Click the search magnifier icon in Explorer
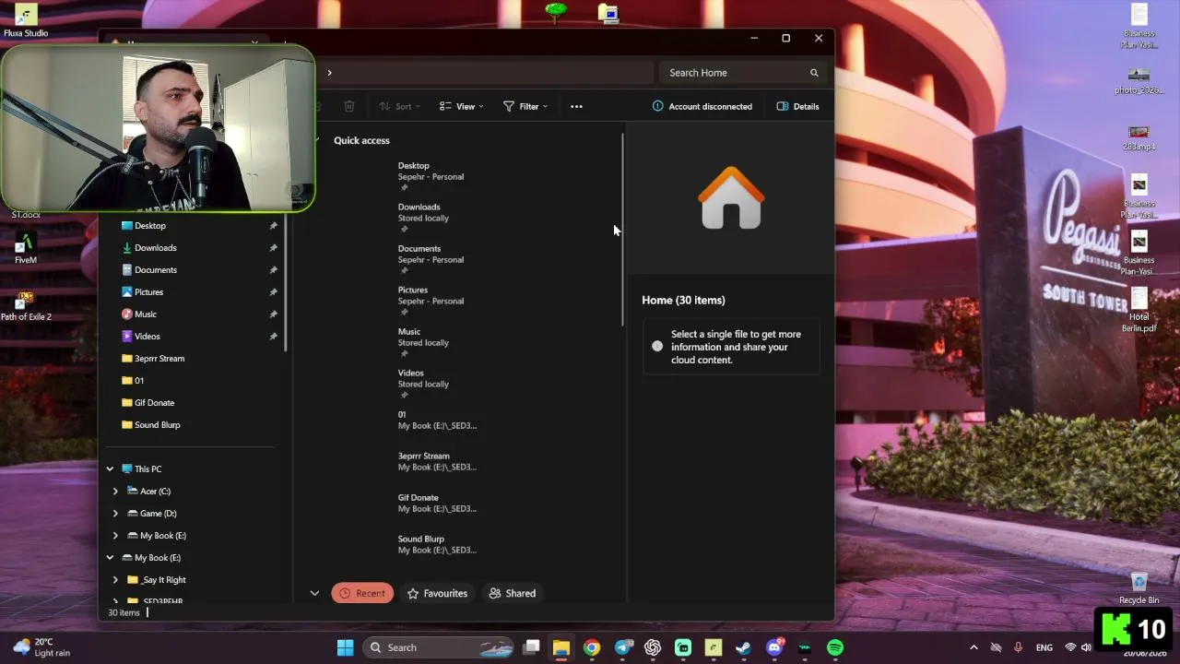 click(x=814, y=73)
